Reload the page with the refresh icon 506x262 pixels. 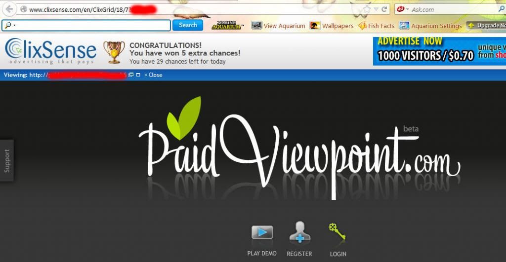[384, 9]
